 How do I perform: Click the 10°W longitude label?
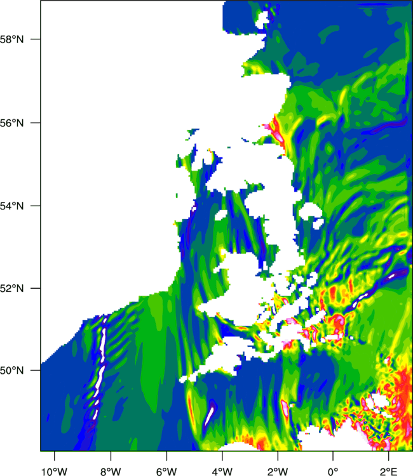tap(55, 472)
